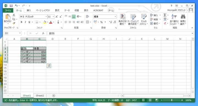Increase decimal places
The image size is (198, 106).
click(111, 22)
